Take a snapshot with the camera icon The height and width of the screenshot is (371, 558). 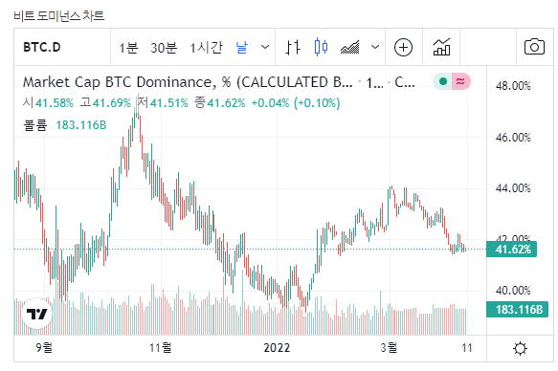534,47
